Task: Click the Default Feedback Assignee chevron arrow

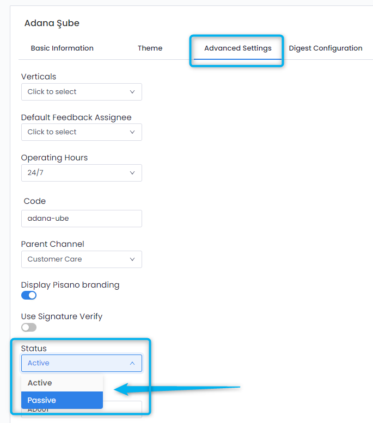Action: [132, 132]
